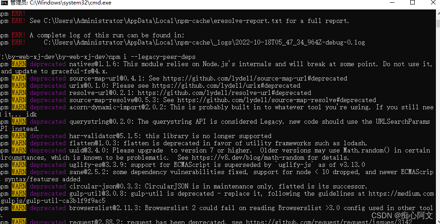Close the command prompt window

pos(433,3)
